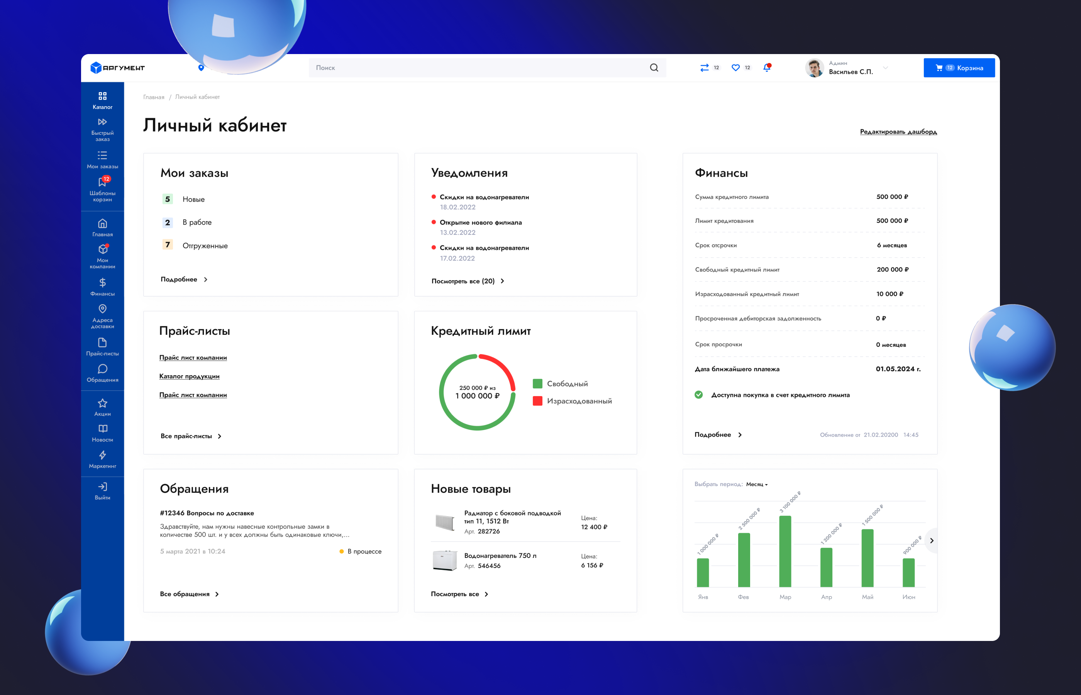The image size is (1081, 695).
Task: Open the Месяц period dropdown
Action: pos(757,484)
